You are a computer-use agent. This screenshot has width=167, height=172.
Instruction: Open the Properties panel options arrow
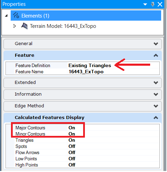click(x=145, y=4)
